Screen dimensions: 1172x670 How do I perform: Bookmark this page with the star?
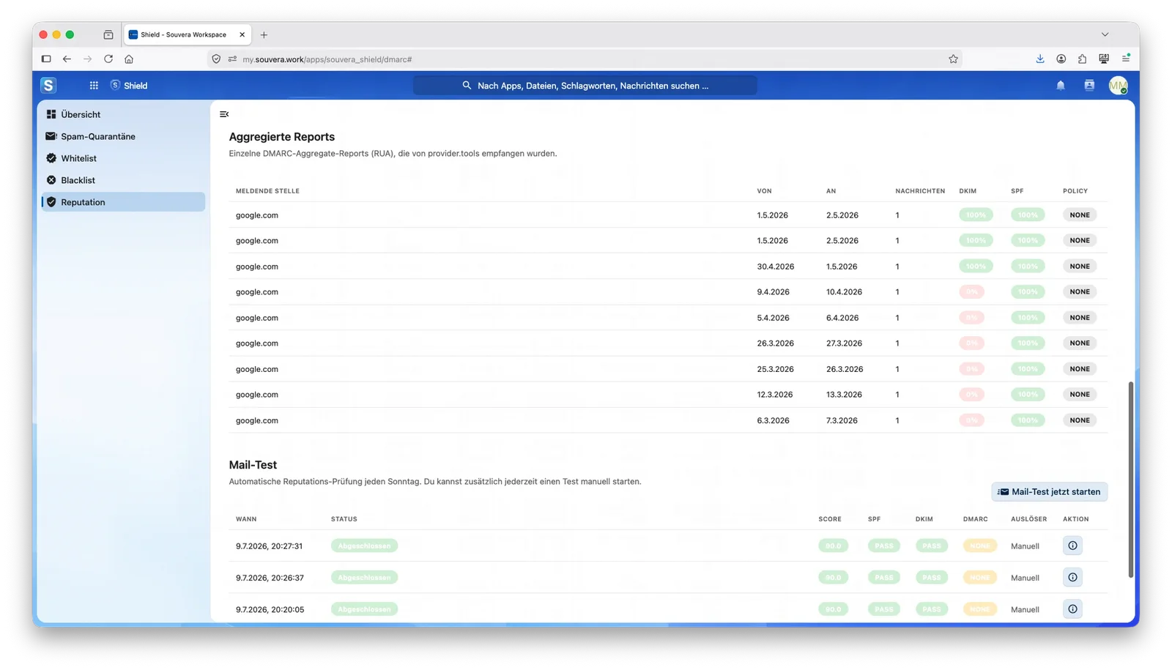[953, 59]
